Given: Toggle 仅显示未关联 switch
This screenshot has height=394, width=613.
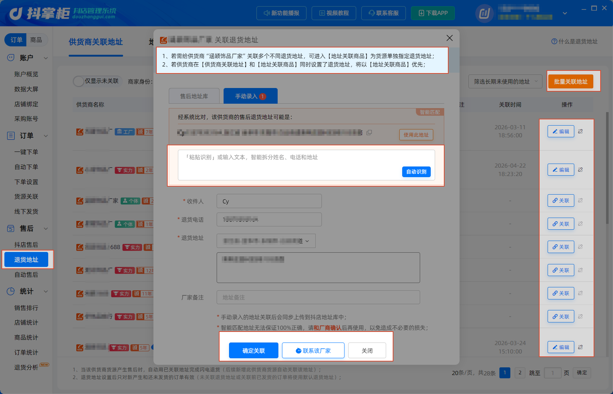Looking at the screenshot, I should click(x=79, y=81).
